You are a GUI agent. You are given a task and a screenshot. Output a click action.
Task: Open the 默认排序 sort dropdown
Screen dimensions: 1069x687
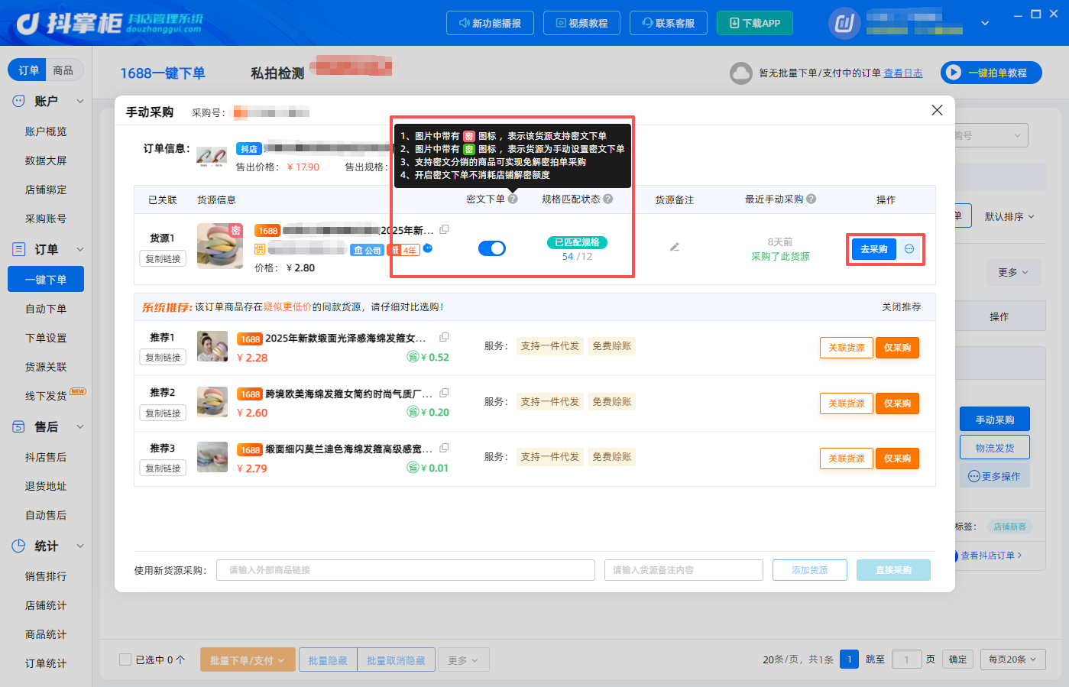[1009, 216]
